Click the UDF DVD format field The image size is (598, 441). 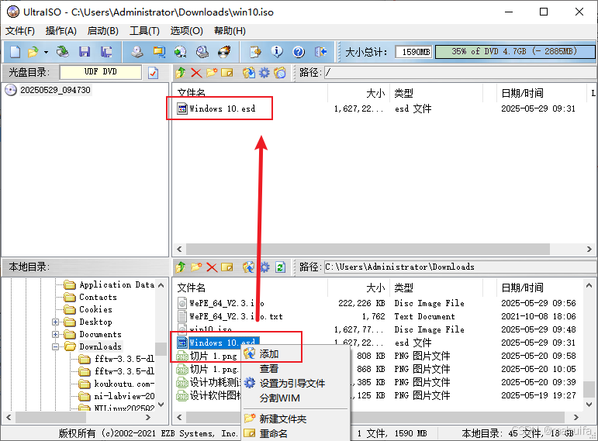pyautogui.click(x=101, y=72)
